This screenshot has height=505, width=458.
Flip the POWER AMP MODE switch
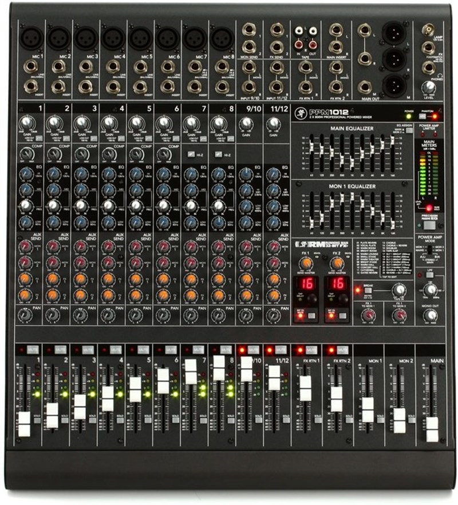point(429,250)
